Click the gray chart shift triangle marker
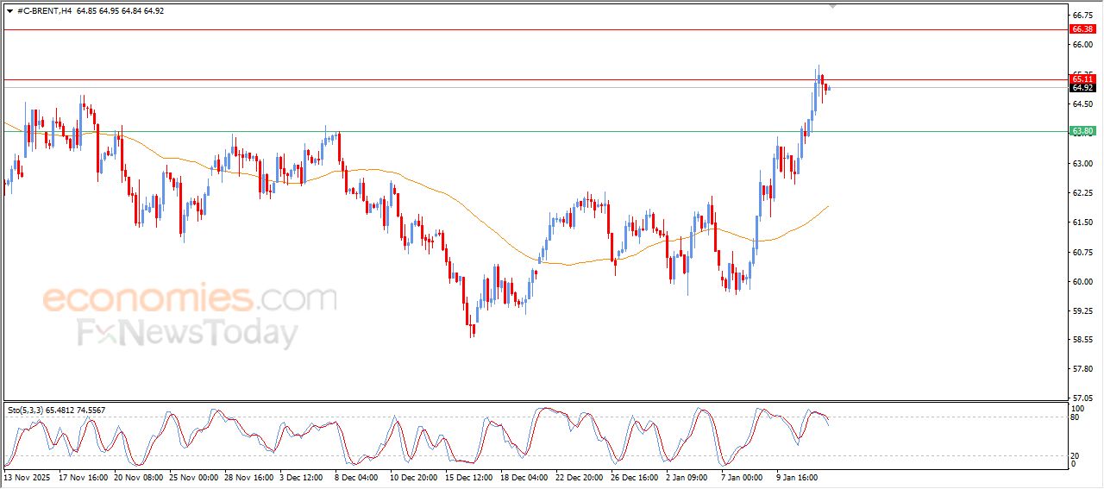Viewport: 1104px width, 489px height. (x=833, y=6)
